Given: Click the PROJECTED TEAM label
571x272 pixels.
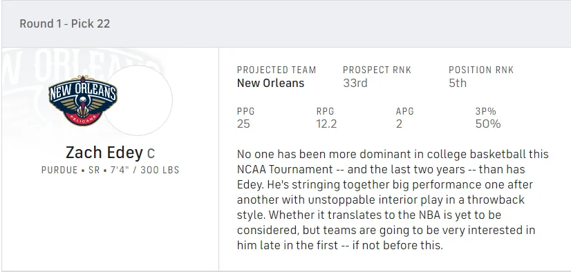Looking at the screenshot, I should click(x=277, y=70).
